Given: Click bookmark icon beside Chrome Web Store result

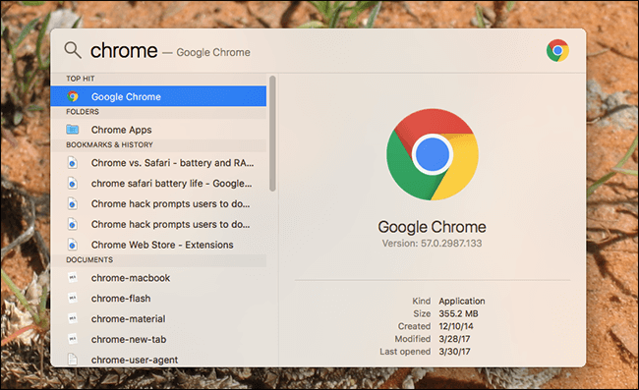Looking at the screenshot, I should tap(73, 245).
